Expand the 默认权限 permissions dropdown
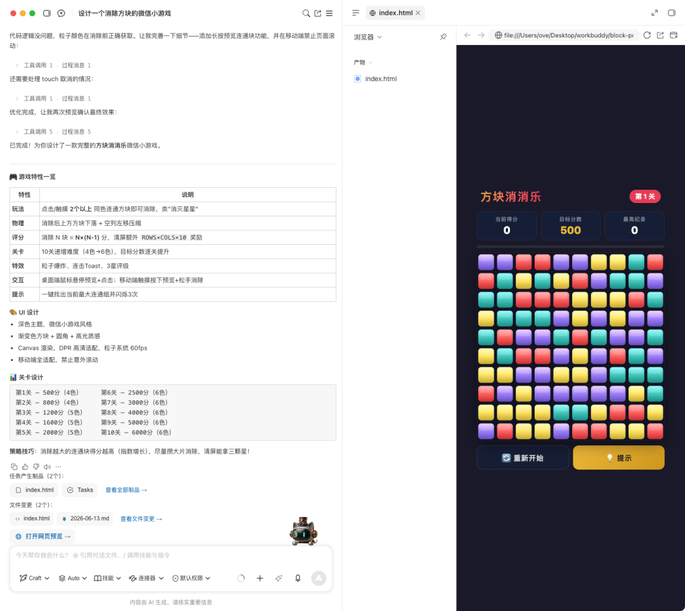Image resolution: width=685 pixels, height=611 pixels. click(x=192, y=578)
